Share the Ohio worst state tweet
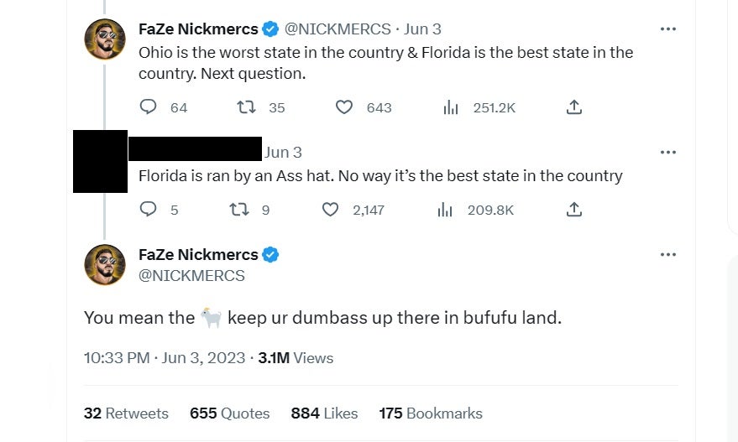The width and height of the screenshot is (738, 442). pyautogui.click(x=574, y=107)
